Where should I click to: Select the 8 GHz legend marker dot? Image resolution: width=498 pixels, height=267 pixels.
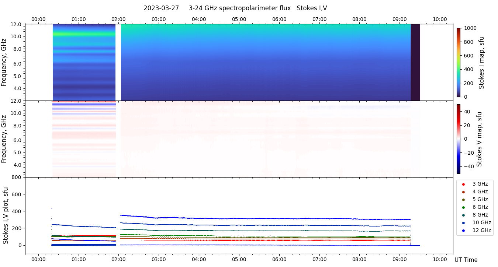(463, 215)
